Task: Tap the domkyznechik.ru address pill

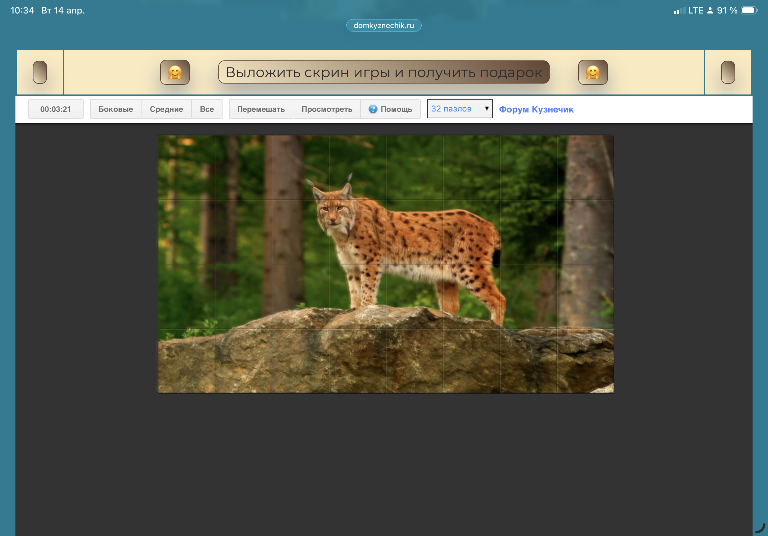Action: 384,25
